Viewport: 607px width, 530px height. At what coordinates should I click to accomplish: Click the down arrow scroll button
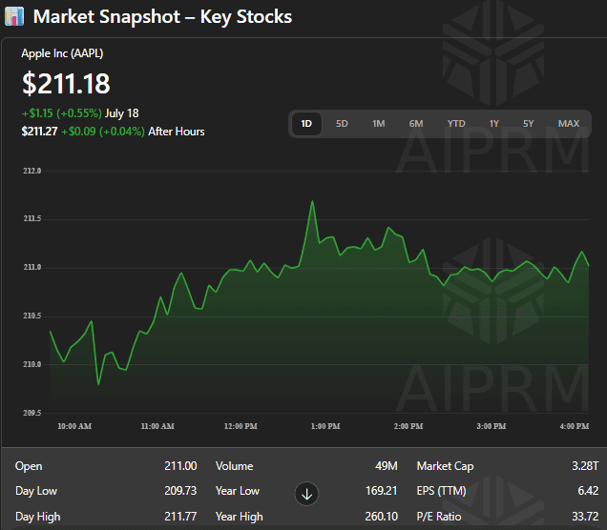(306, 494)
